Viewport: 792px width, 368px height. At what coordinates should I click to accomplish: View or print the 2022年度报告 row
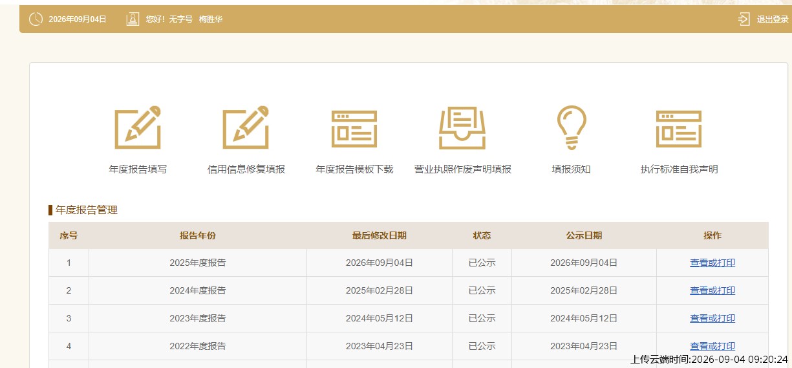(x=712, y=347)
